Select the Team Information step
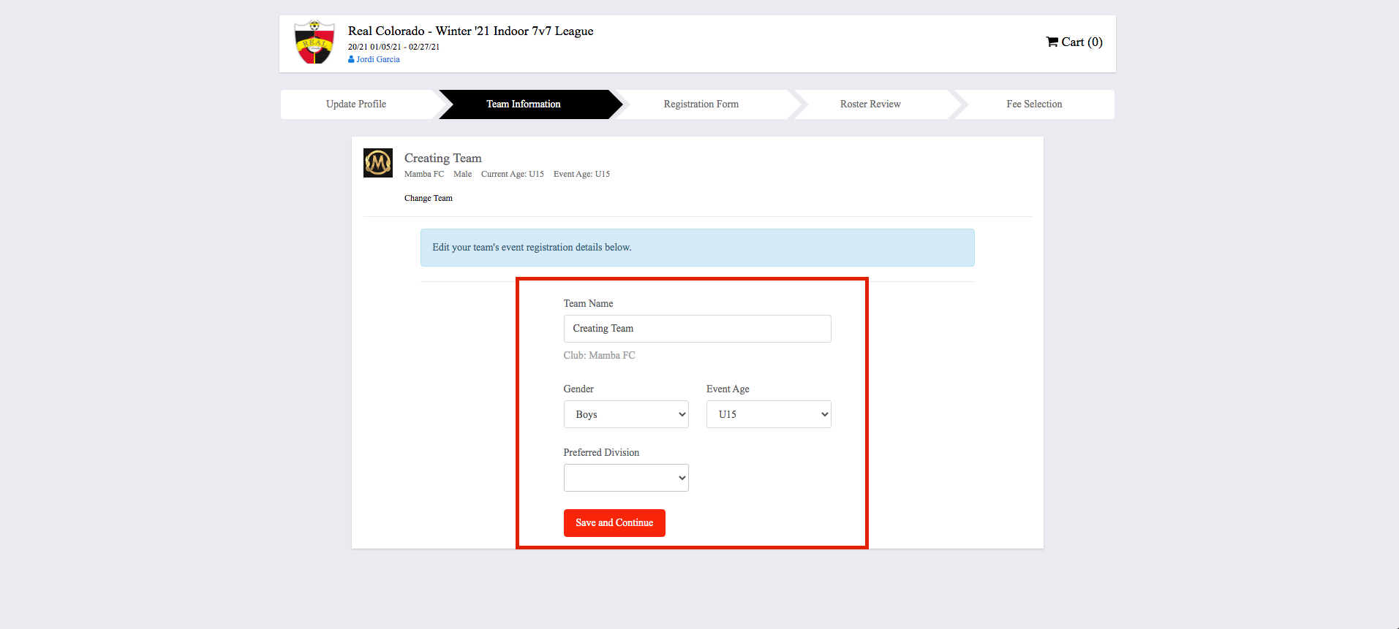Viewport: 1399px width, 629px height. (524, 104)
